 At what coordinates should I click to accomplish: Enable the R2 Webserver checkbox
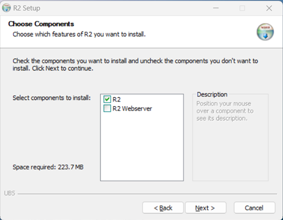[x=107, y=108]
